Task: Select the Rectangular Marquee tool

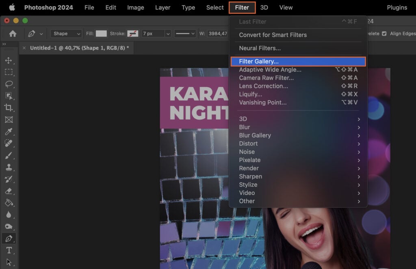Action: click(x=9, y=72)
